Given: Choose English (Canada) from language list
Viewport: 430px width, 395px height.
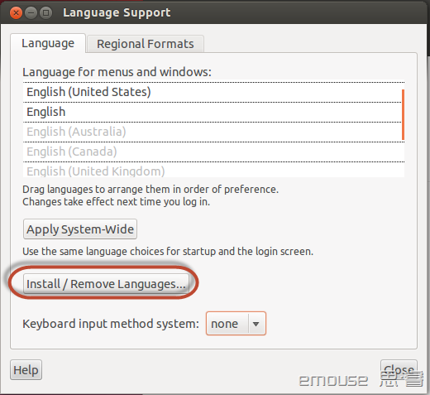Looking at the screenshot, I should [x=213, y=152].
